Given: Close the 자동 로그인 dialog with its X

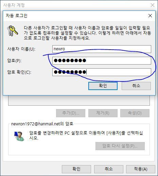Looking at the screenshot, I should [x=150, y=16].
